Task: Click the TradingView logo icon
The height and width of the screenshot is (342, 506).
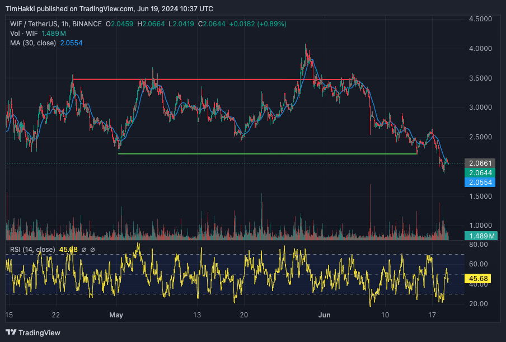Action: 11,332
